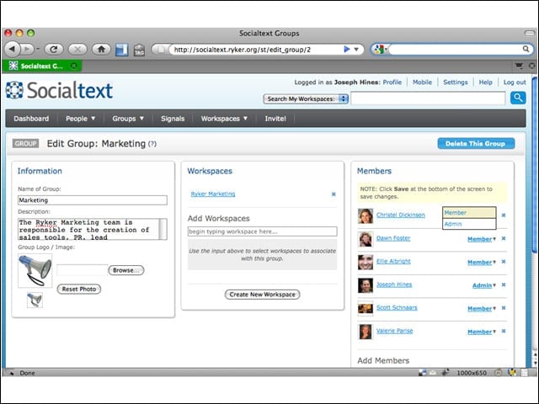
Task: Click the blue save-page toolbar icon
Action: (121, 50)
